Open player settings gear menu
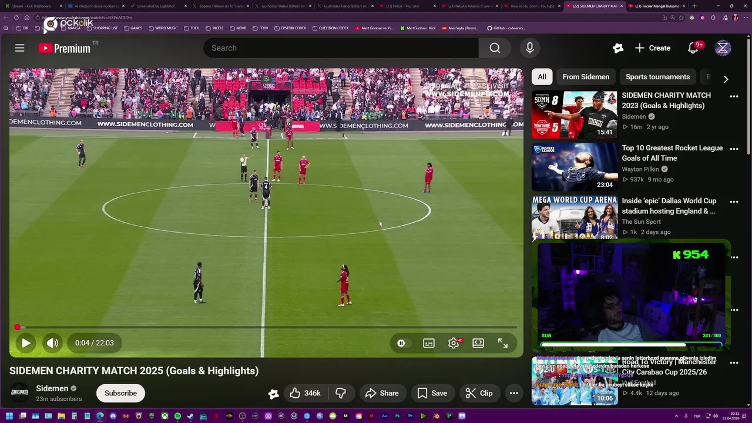 (454, 343)
